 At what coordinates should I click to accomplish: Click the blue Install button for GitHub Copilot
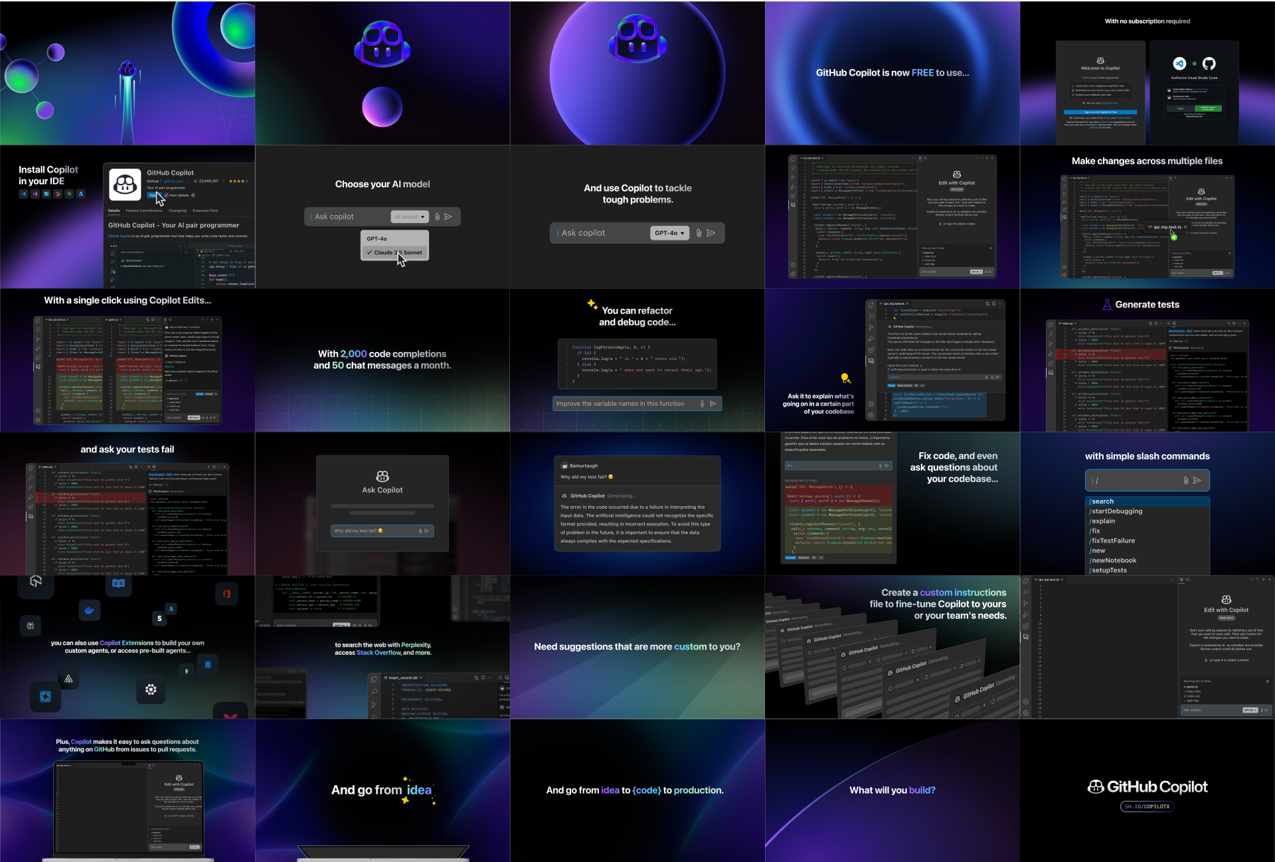tap(152, 195)
